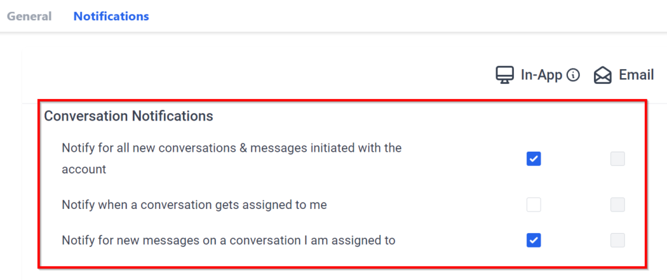Select the Notifications tab
Screen dimensions: 667x280
(111, 16)
